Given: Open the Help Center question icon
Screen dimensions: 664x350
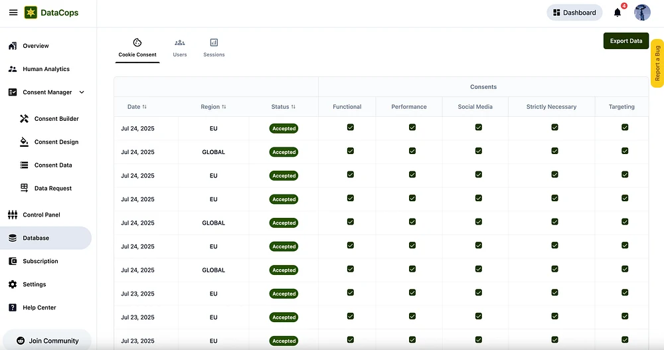Looking at the screenshot, I should point(13,307).
